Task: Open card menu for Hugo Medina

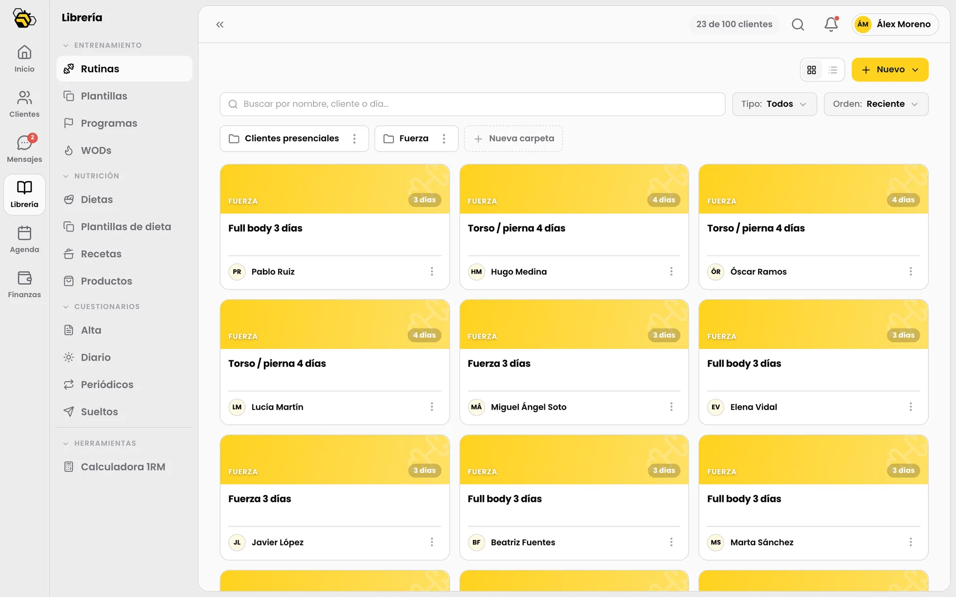Action: pyautogui.click(x=671, y=271)
